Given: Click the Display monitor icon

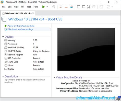Looking at the screenshot, I should (6, 69).
